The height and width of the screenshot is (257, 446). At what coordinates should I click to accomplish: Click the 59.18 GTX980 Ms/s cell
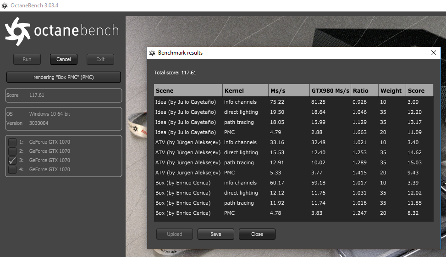(318, 183)
